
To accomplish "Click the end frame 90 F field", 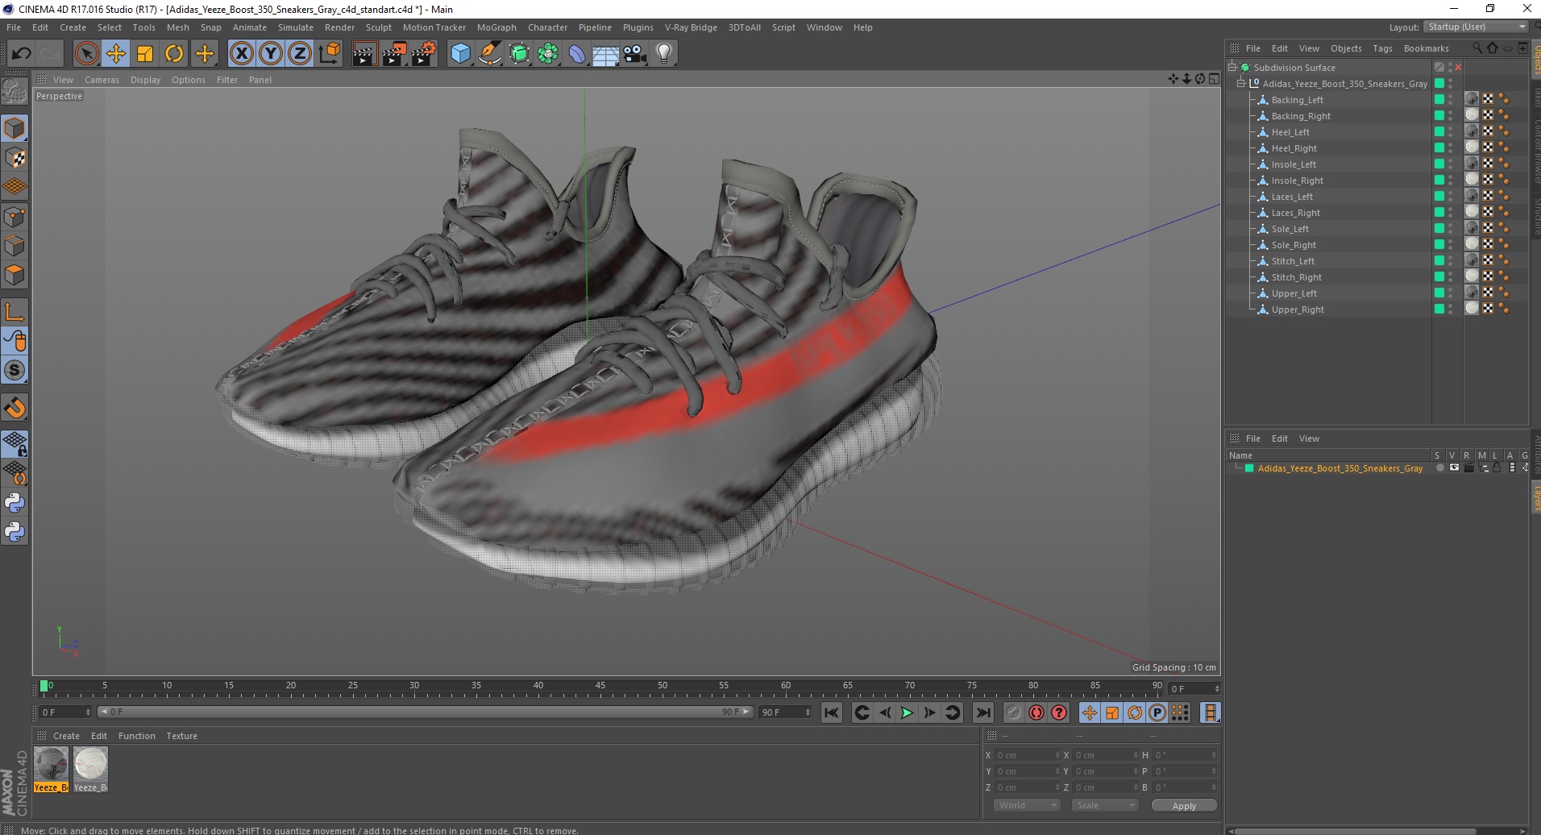I will [784, 712].
